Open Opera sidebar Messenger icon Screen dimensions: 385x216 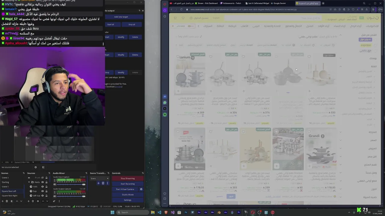tap(165, 97)
